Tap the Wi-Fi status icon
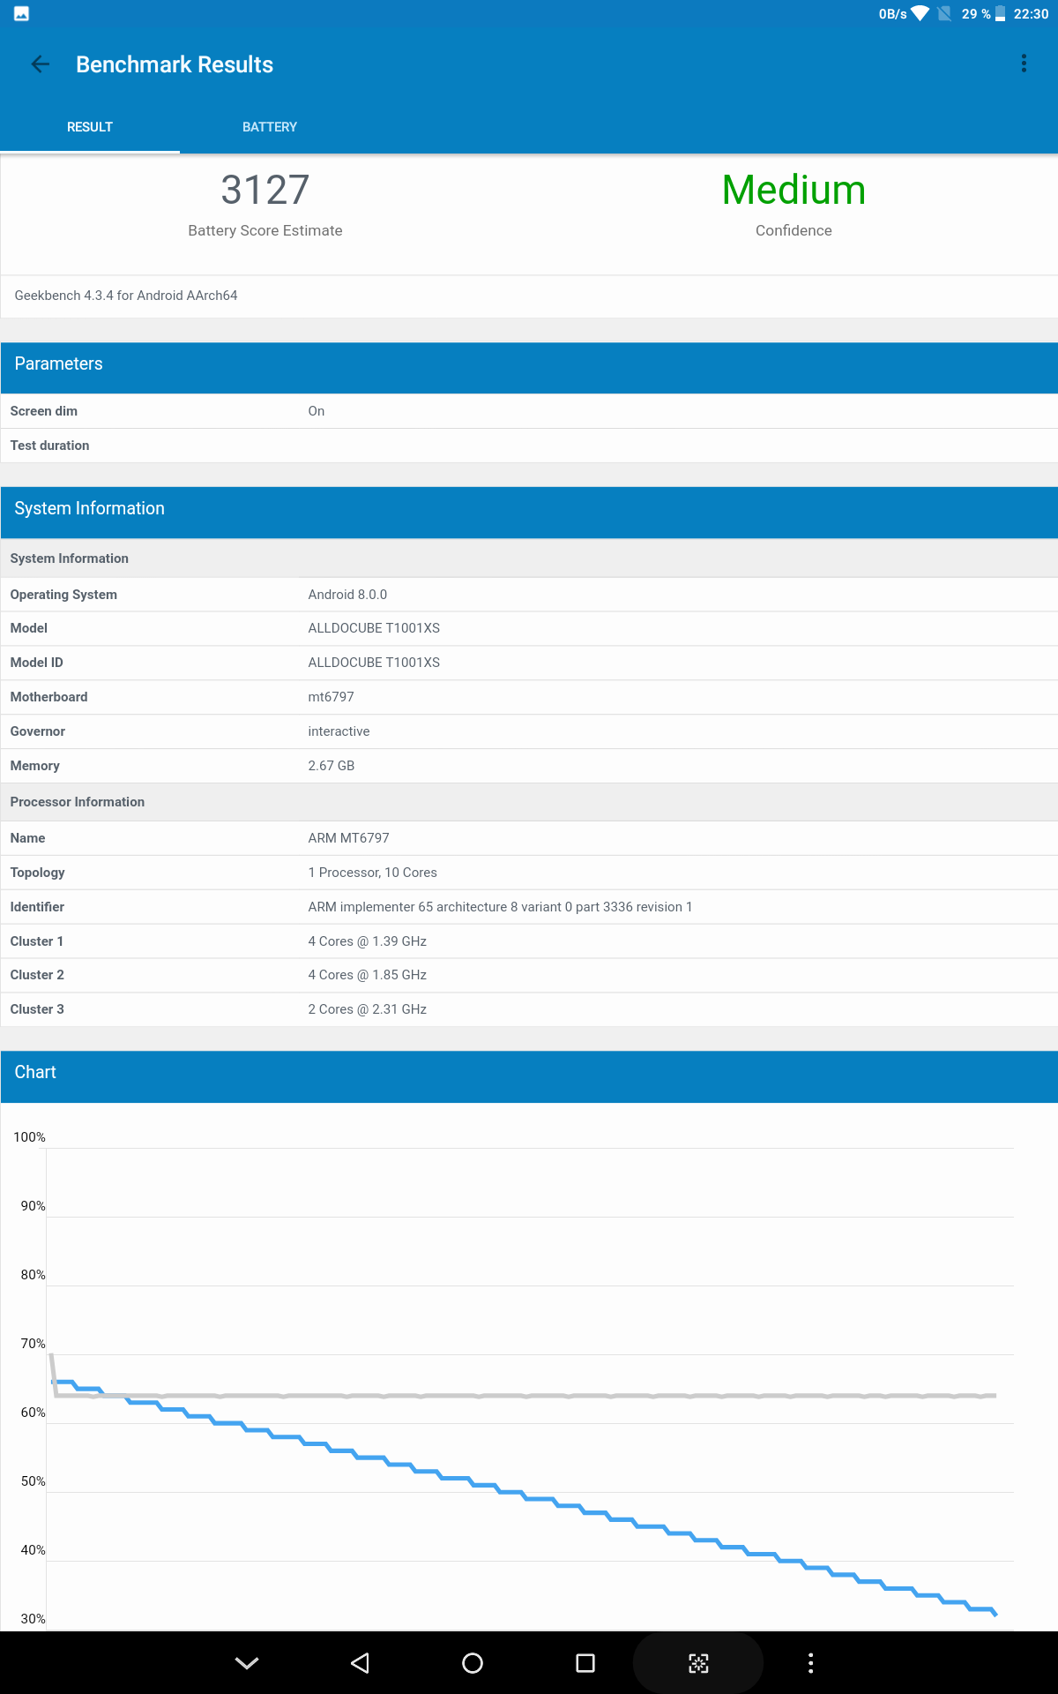Image resolution: width=1058 pixels, height=1694 pixels. [920, 13]
